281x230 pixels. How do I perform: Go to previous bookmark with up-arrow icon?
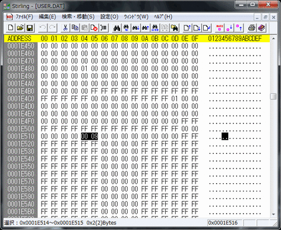point(239,28)
